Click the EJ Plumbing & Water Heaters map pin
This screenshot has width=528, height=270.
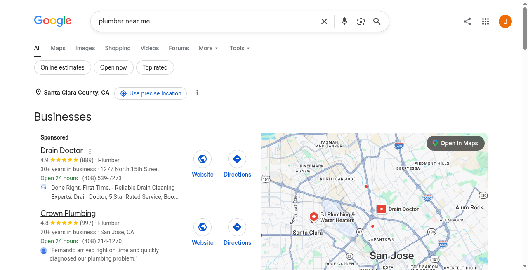(x=314, y=216)
